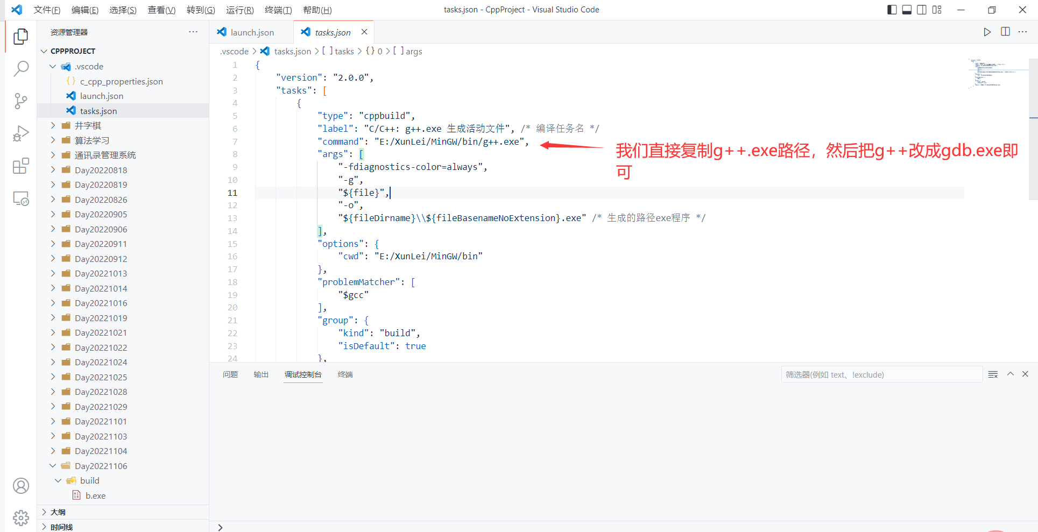1038x532 pixels.
Task: Open the 帮助(H) menu
Action: (317, 10)
